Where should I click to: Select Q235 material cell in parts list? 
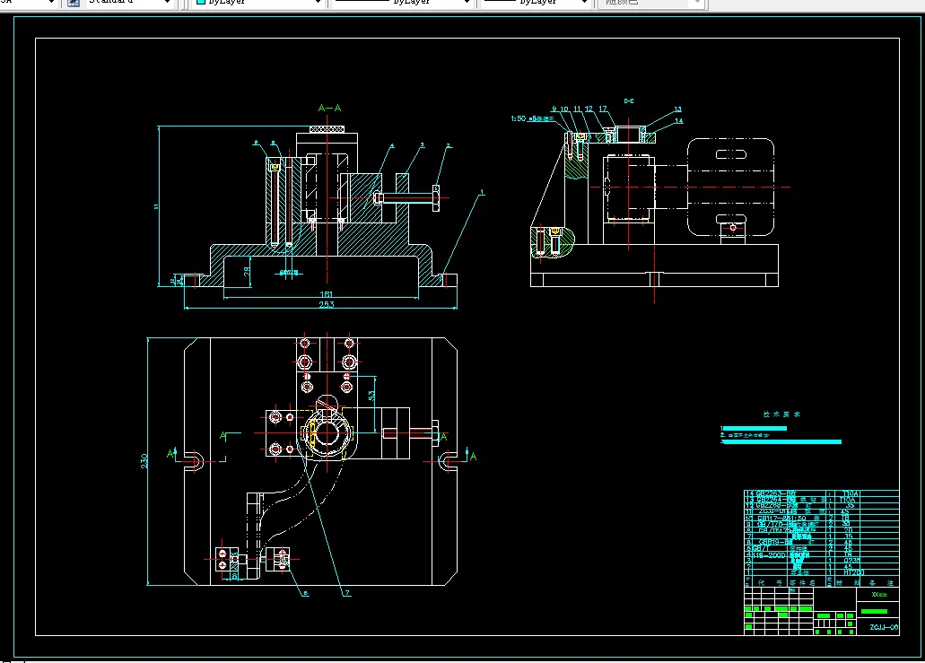(x=851, y=561)
